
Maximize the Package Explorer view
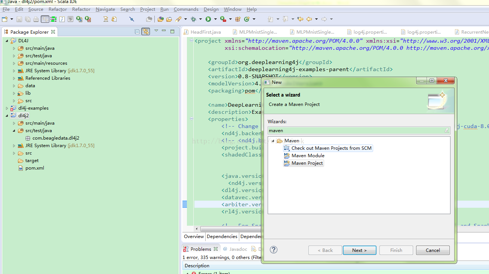tap(172, 31)
